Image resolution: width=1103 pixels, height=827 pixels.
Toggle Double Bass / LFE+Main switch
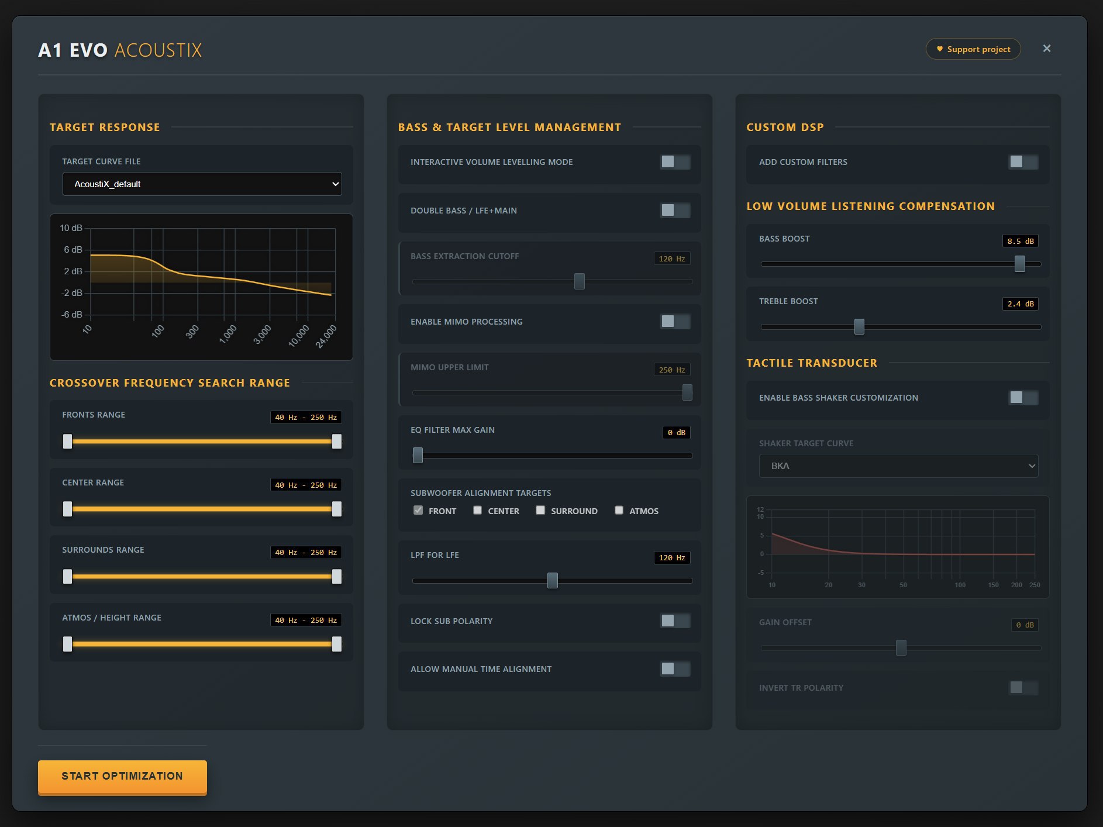(x=674, y=211)
